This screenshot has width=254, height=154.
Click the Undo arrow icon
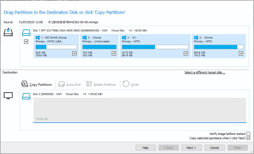[126, 84]
